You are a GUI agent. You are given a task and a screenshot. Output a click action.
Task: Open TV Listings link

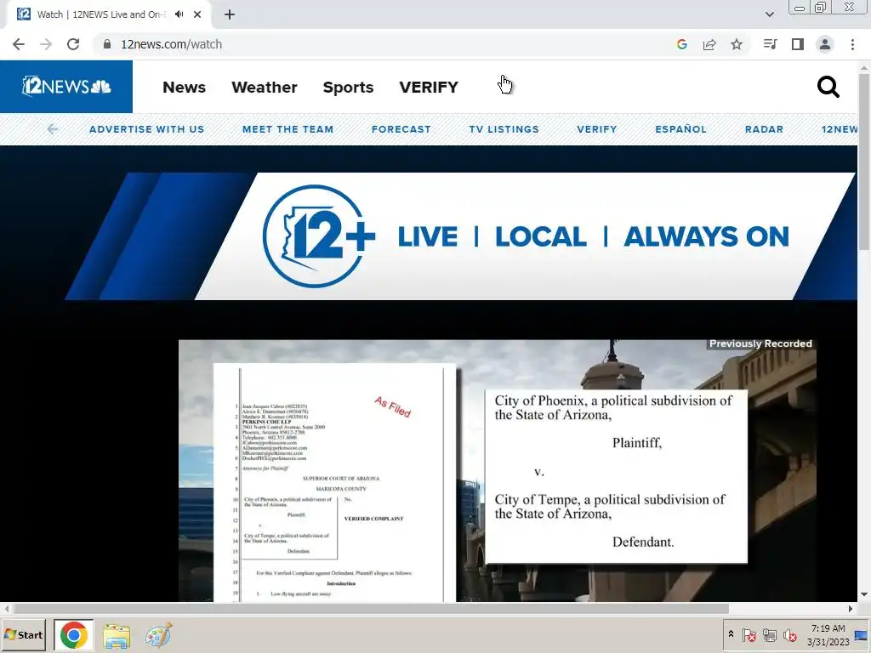(504, 129)
